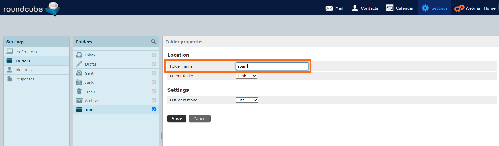This screenshot has height=146, width=499.
Task: Click the Settings gear icon
Action: pyautogui.click(x=425, y=8)
